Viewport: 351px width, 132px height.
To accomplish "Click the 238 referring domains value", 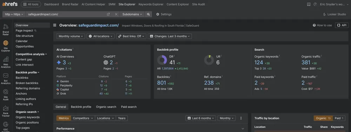I will pos(209,83).
